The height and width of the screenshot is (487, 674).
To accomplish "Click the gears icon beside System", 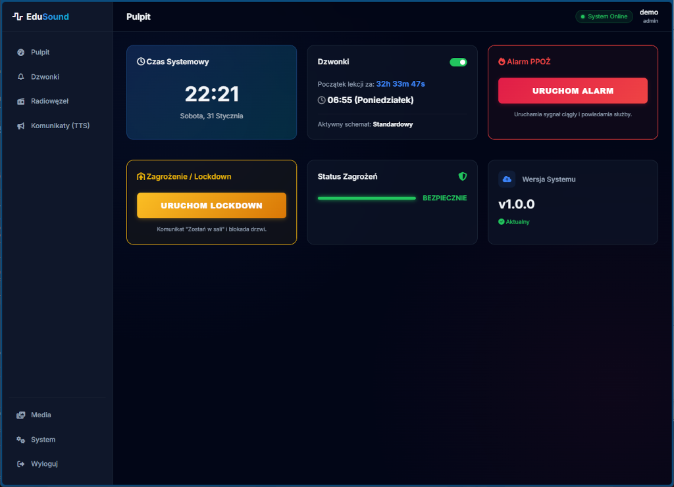I will (20, 440).
